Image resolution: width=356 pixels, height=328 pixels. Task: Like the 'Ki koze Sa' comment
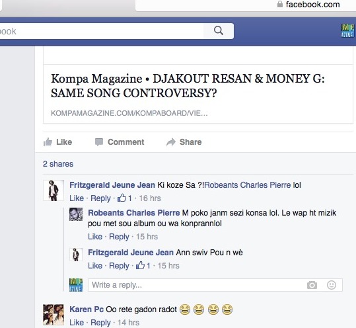click(x=77, y=198)
